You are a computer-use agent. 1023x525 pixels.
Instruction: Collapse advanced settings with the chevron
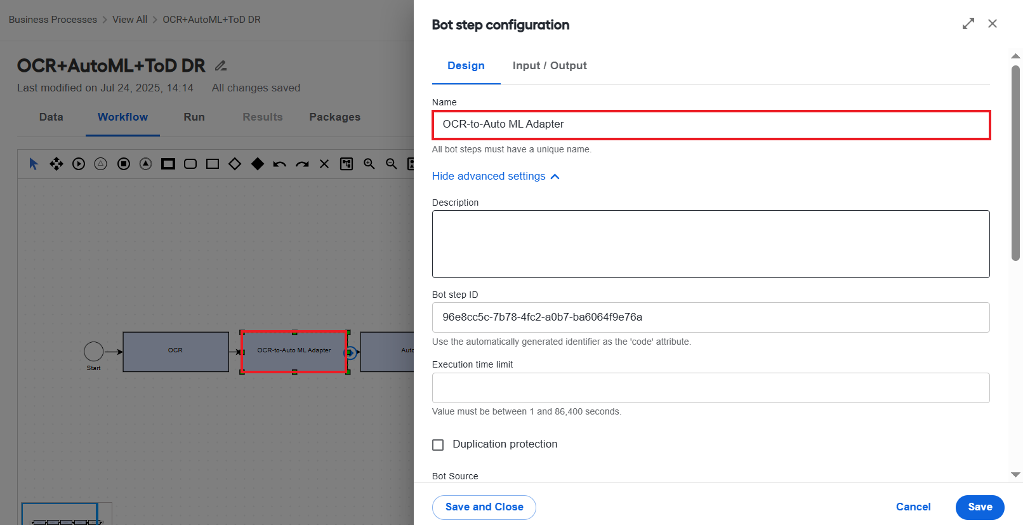[555, 176]
